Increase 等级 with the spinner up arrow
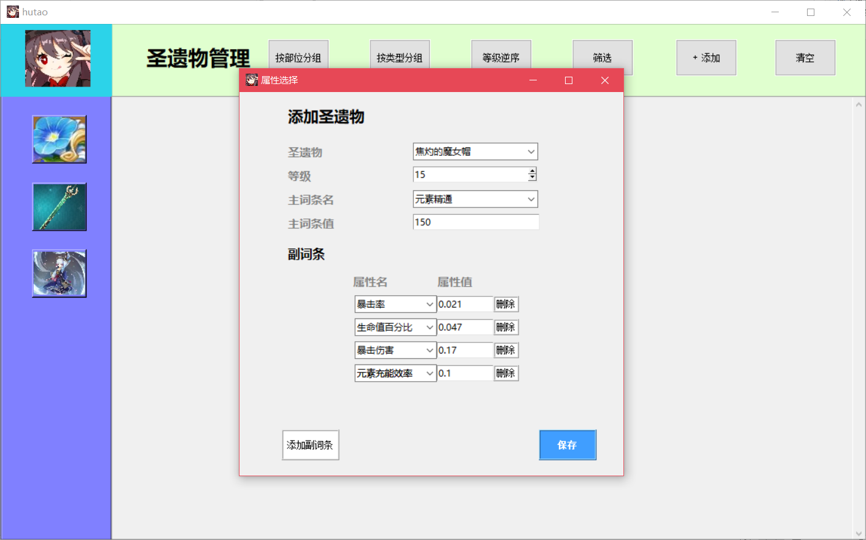 532,171
